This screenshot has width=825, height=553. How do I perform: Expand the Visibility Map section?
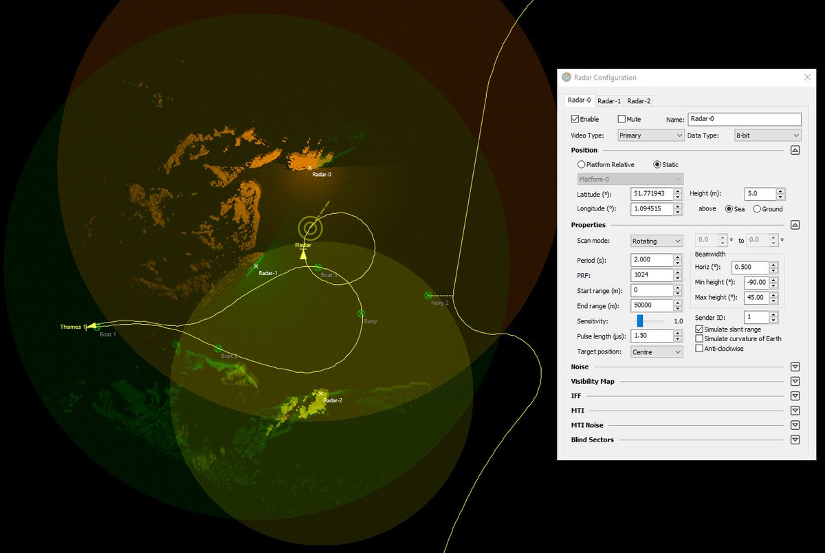click(x=795, y=382)
